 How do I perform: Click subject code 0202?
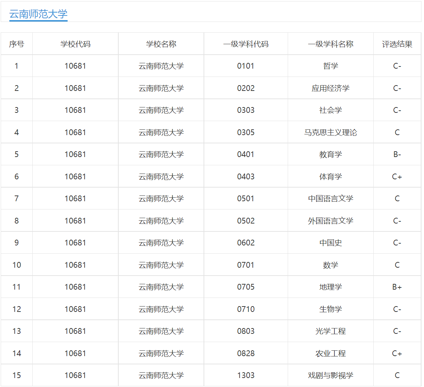(x=246, y=88)
